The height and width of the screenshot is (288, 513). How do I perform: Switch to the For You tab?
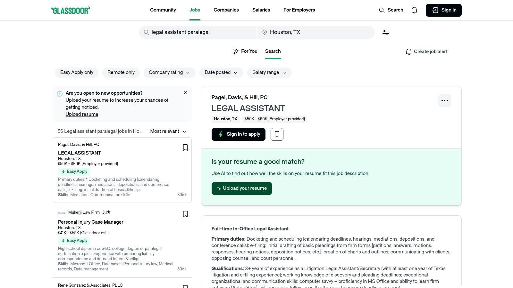(245, 51)
